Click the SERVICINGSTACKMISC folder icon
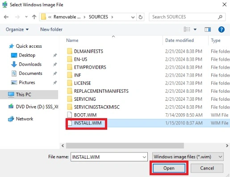This screenshot has width=230, height=177. pyautogui.click(x=70, y=107)
